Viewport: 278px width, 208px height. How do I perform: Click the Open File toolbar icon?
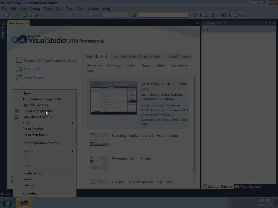click(x=24, y=15)
